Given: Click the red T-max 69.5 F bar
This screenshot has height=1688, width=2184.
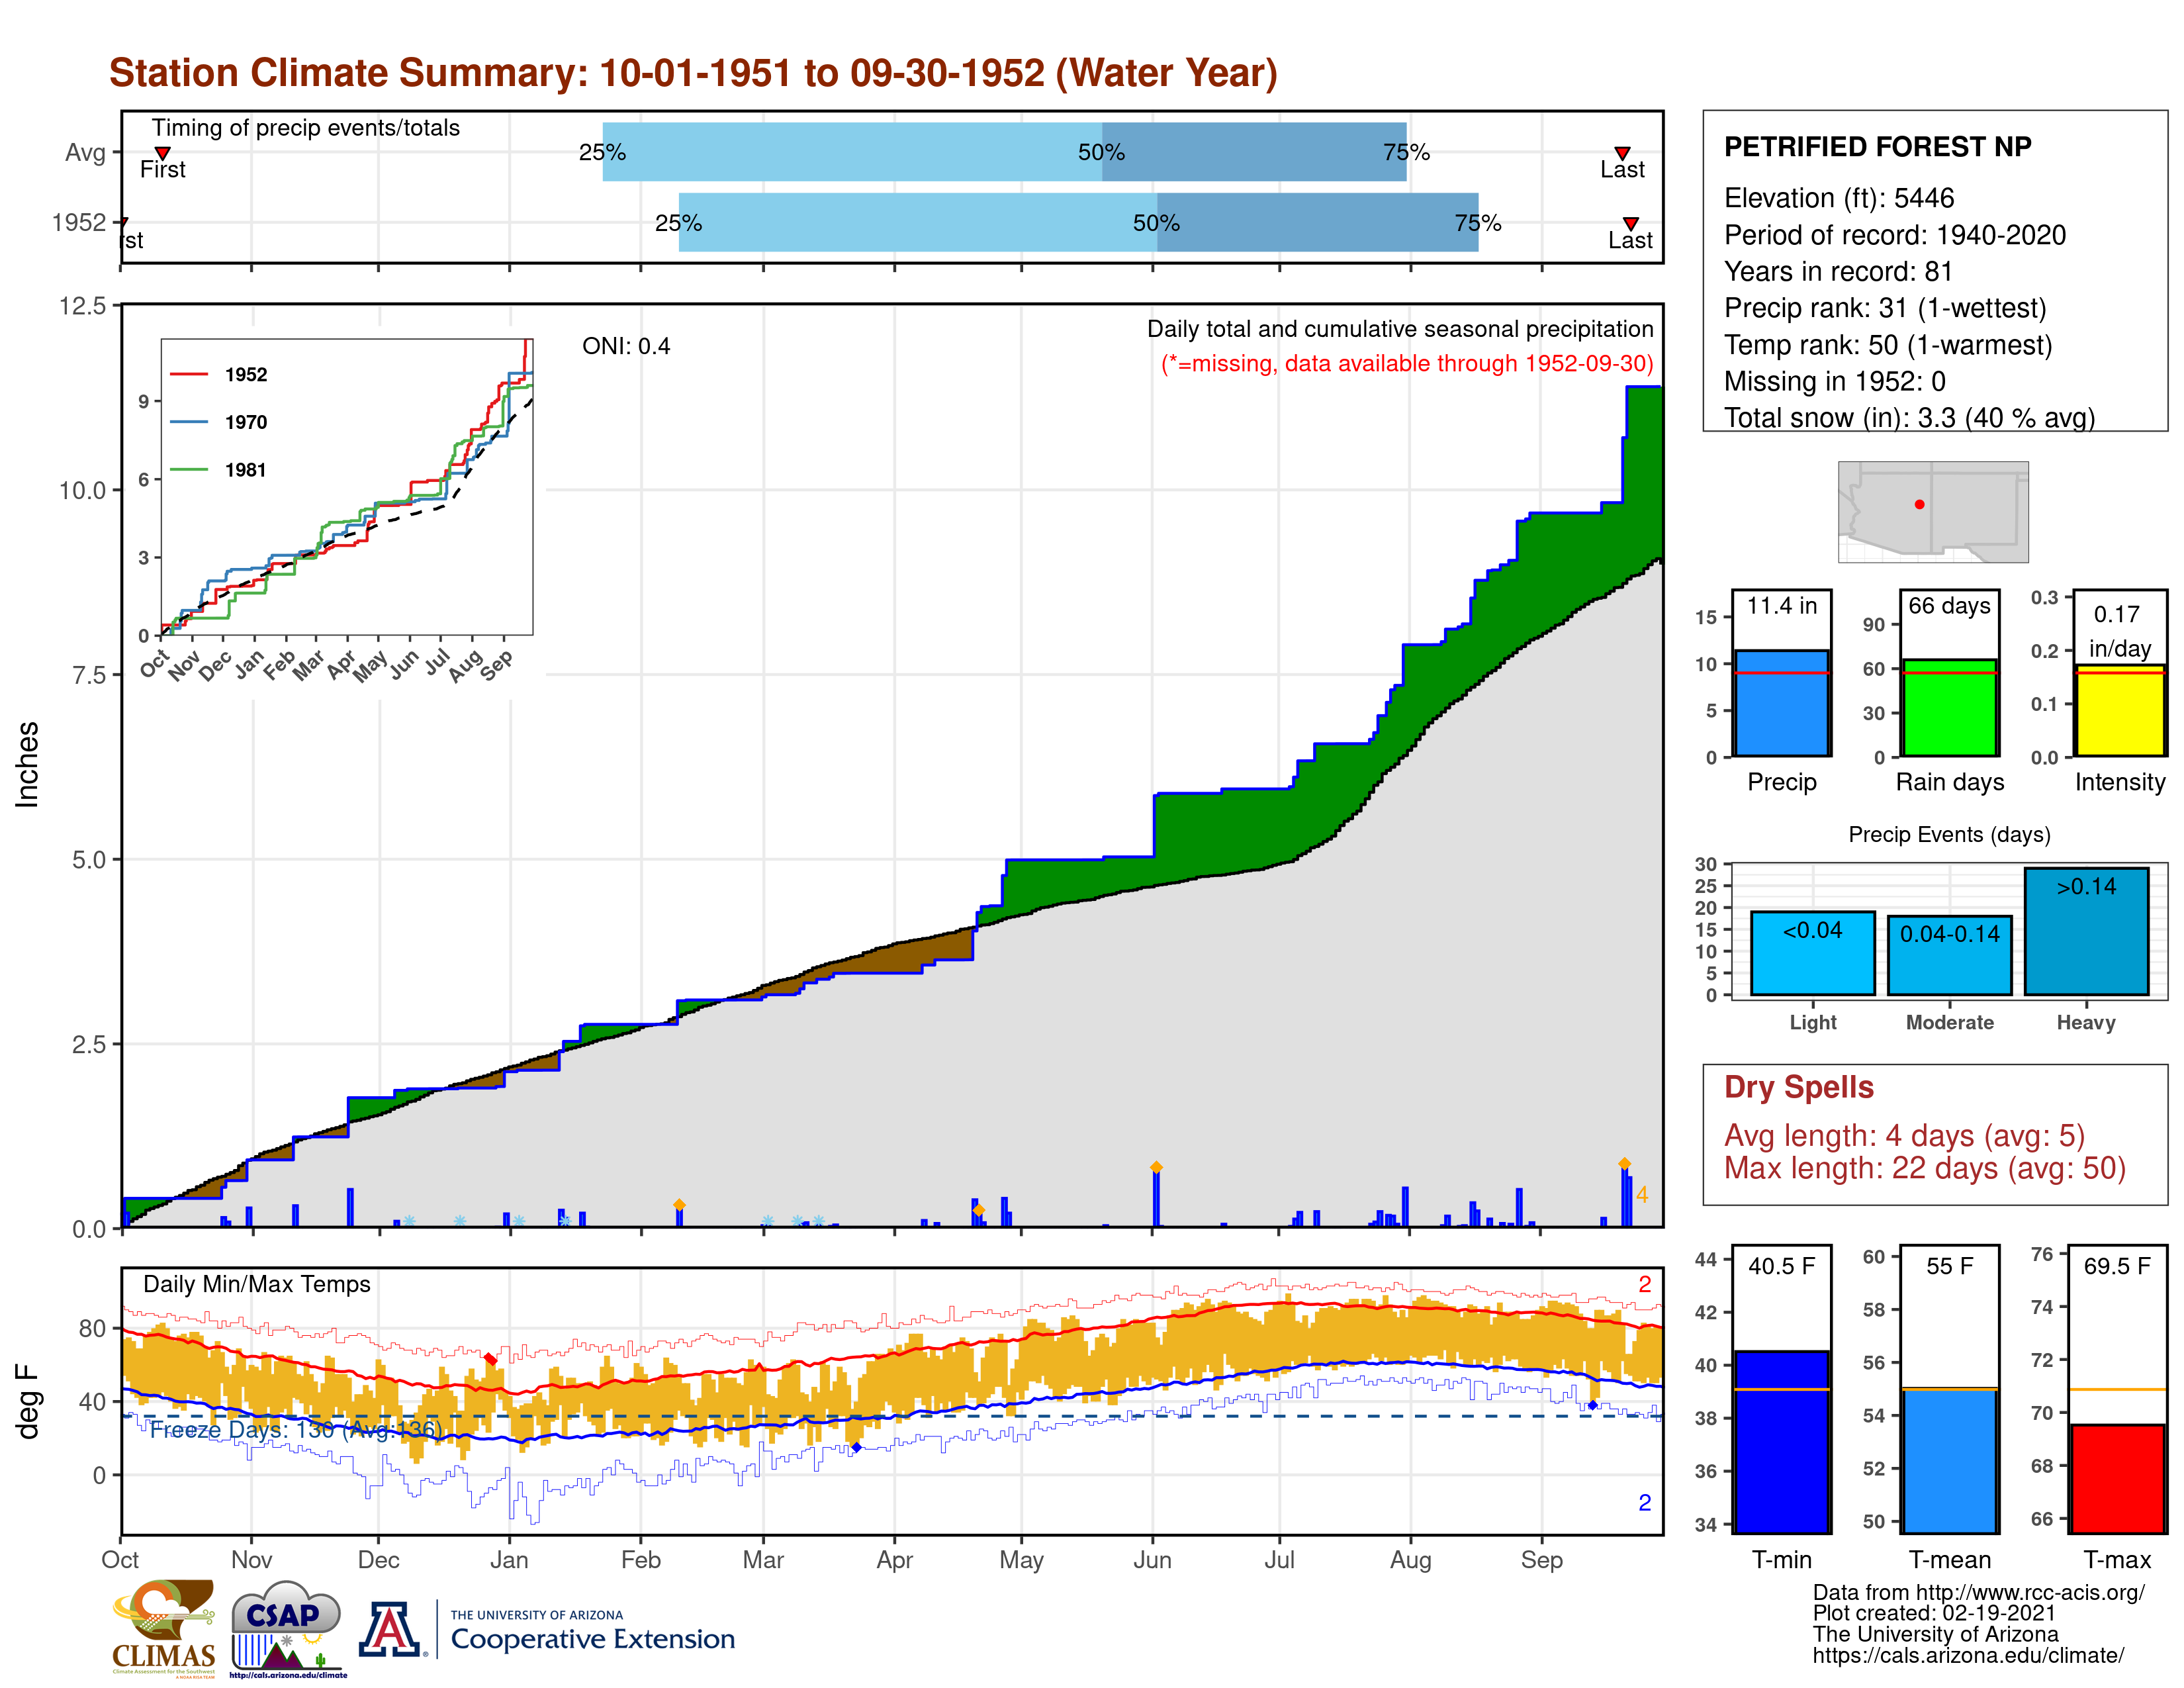Looking at the screenshot, I should 2117,1478.
